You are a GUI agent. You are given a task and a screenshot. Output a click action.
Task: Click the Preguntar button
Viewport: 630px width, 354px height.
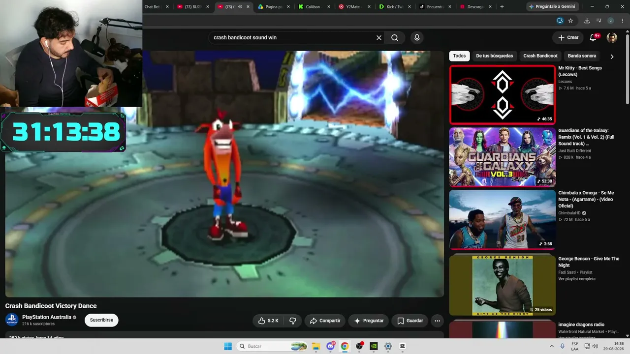coord(369,321)
